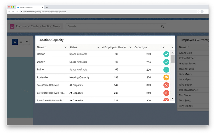215x134 pixels.
Task: Click red X icon for Salesforce Bellevue
Action: (166, 85)
